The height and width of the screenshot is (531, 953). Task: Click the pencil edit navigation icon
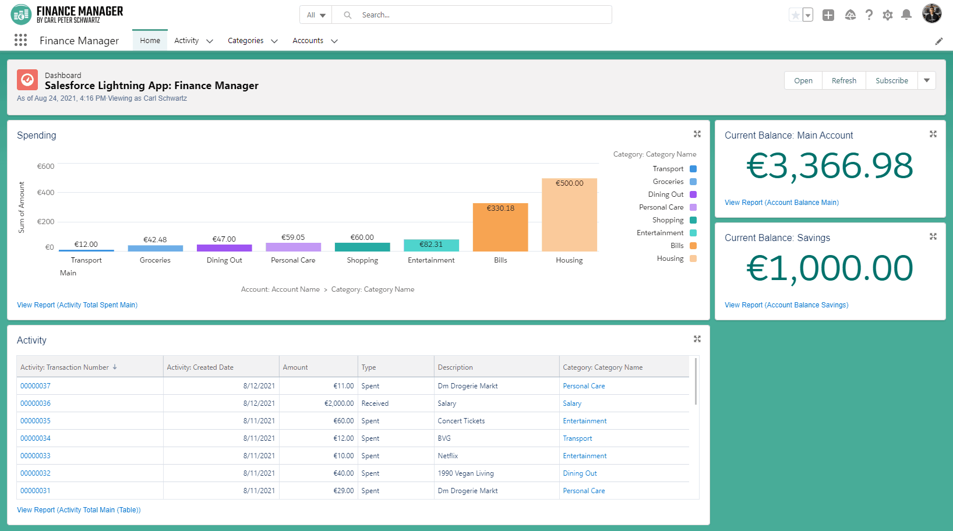point(939,41)
